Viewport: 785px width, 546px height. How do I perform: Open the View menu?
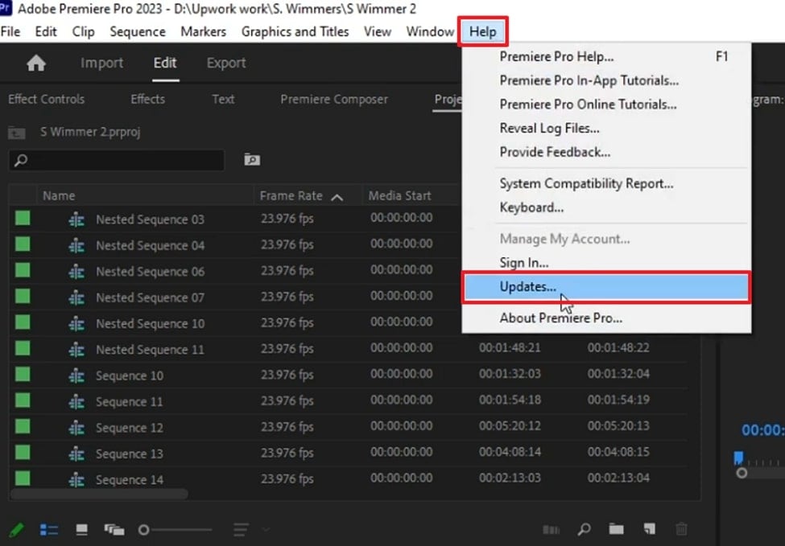(378, 31)
